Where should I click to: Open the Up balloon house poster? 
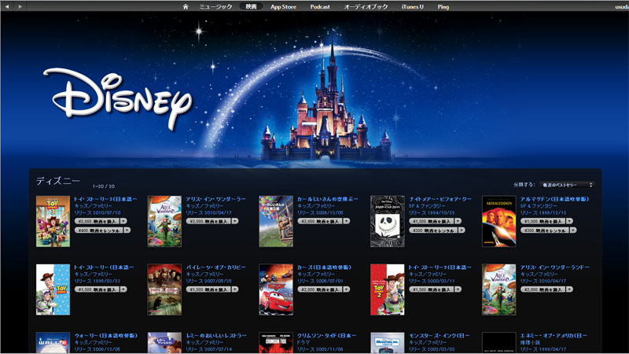[x=276, y=221]
